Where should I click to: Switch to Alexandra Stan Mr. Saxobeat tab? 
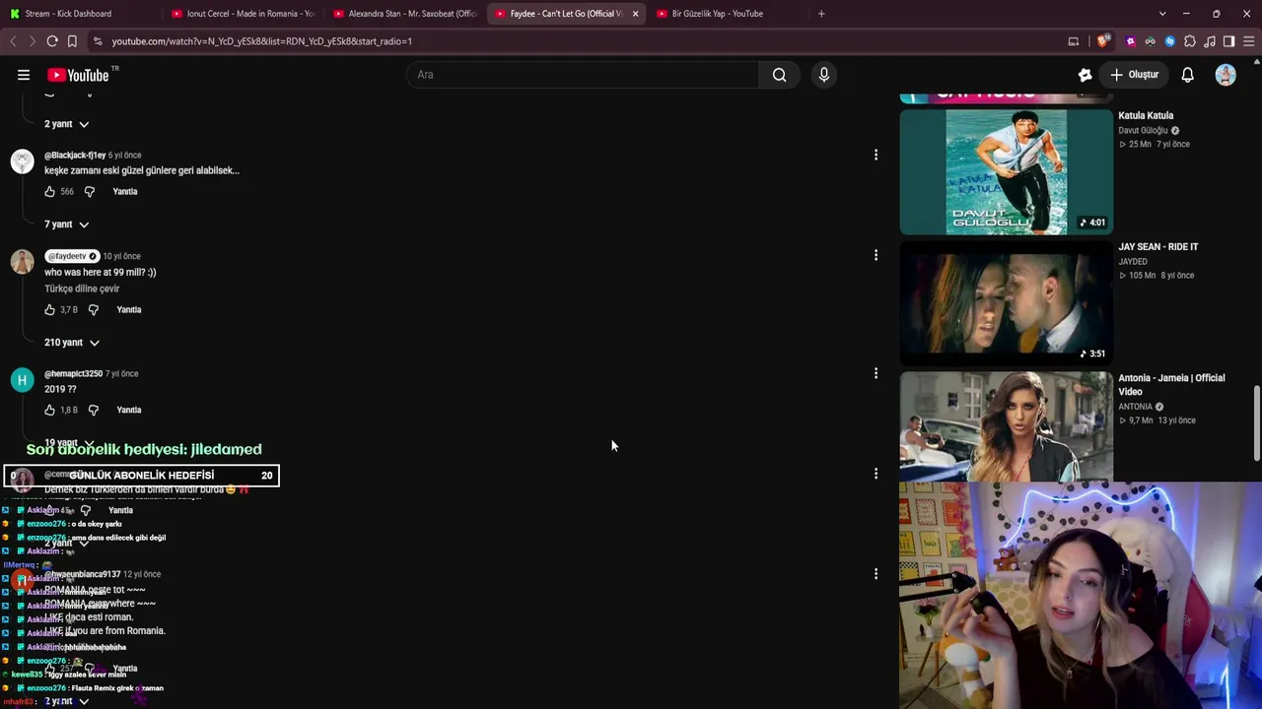pyautogui.click(x=404, y=14)
